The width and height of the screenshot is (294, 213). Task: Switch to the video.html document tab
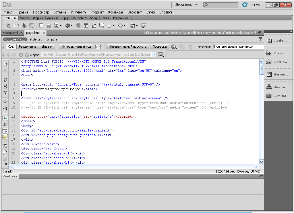click(11, 33)
